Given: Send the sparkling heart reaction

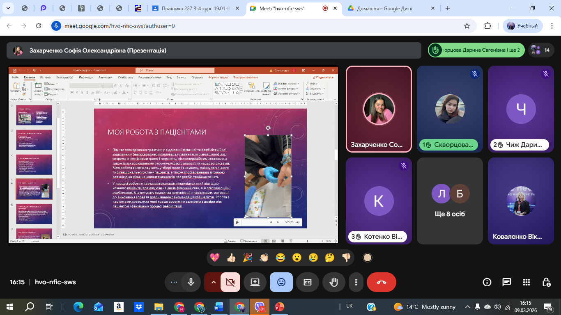Looking at the screenshot, I should point(215,258).
